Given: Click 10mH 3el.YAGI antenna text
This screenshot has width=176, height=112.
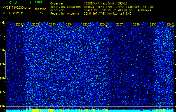Looking at the screenshot, I should tap(107, 14).
